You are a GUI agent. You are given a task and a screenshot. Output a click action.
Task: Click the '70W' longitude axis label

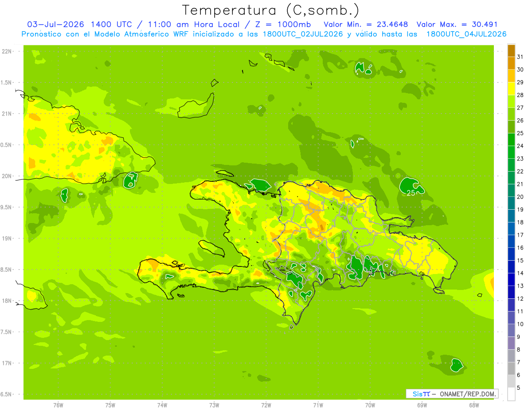pyautogui.click(x=370, y=405)
